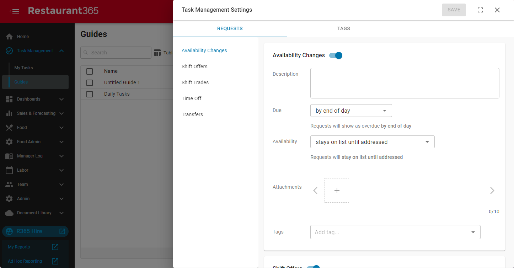Screen dimensions: 514x268
Task: Click the Document Library cloud icon
Action: pos(10,213)
